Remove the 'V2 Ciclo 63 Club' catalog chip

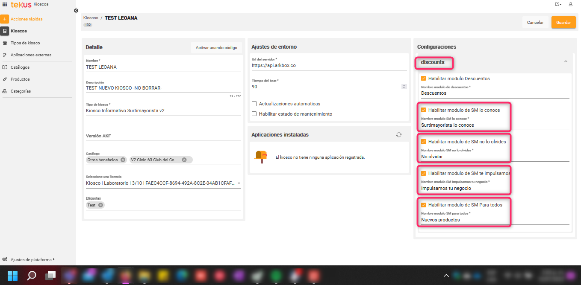(184, 160)
